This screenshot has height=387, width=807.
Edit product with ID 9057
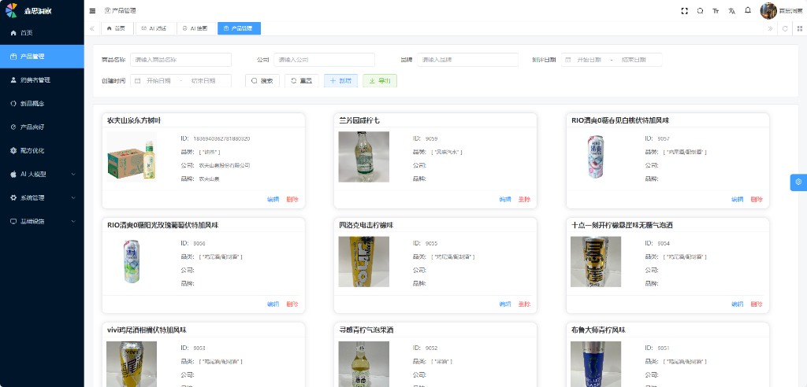[x=737, y=200]
